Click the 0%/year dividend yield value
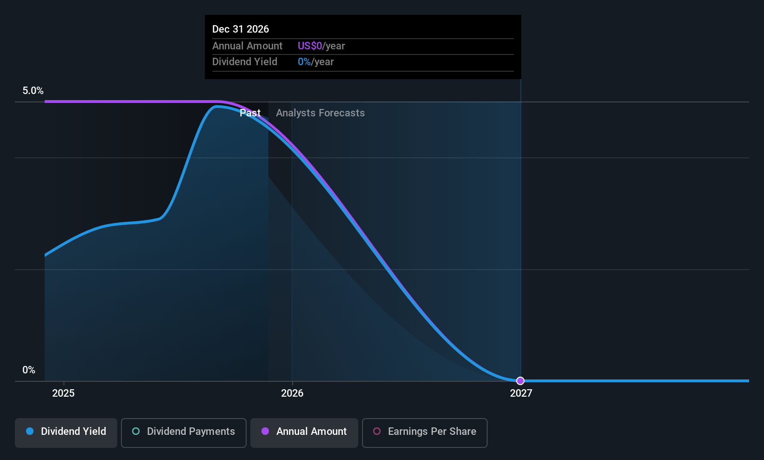This screenshot has height=460, width=764. coord(315,61)
